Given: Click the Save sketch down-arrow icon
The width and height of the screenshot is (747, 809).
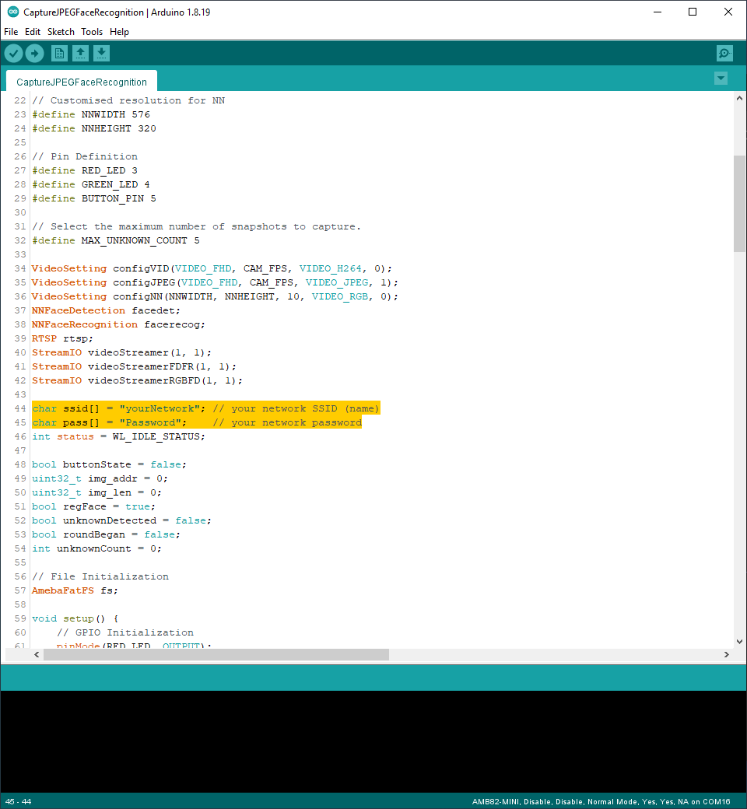Looking at the screenshot, I should [x=102, y=53].
